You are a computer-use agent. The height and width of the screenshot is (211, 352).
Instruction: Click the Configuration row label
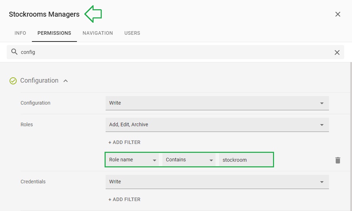click(x=35, y=103)
